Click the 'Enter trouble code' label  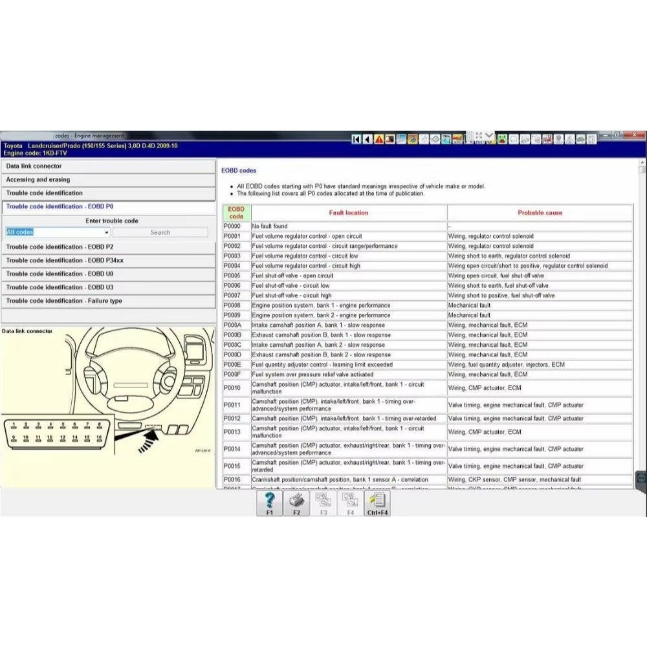pyautogui.click(x=112, y=221)
